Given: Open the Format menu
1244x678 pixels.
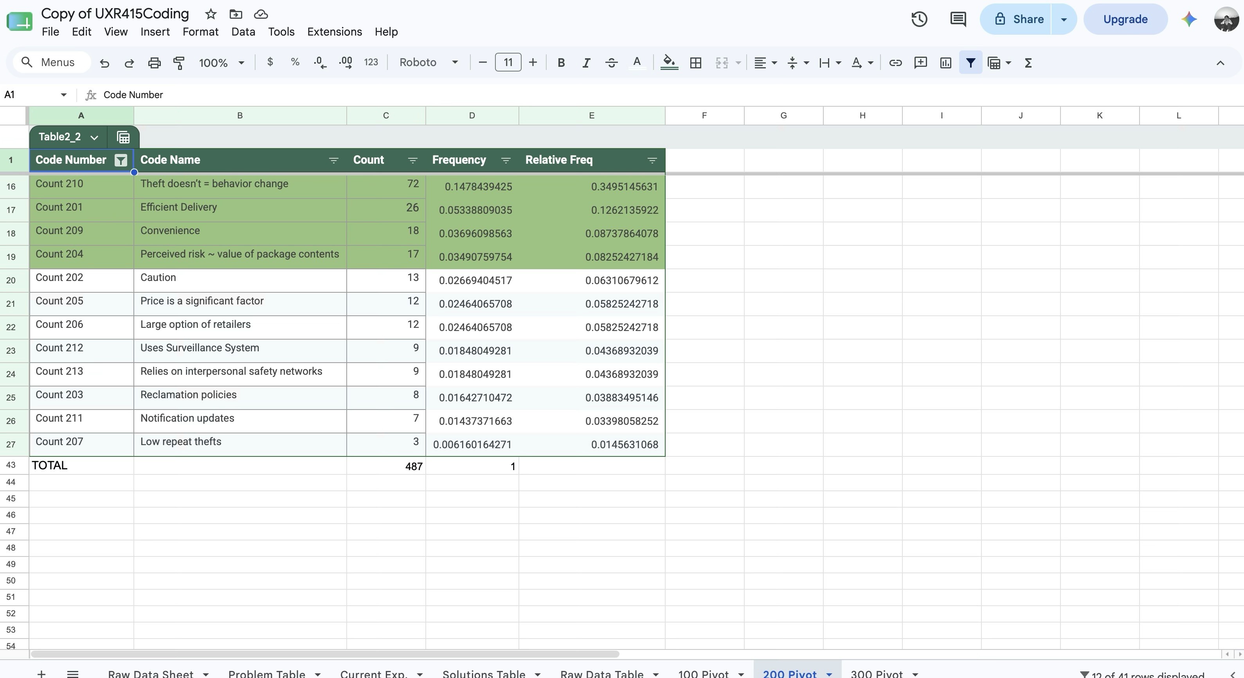Looking at the screenshot, I should (200, 32).
